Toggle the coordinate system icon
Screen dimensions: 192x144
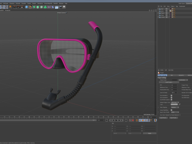tap(10, 7)
